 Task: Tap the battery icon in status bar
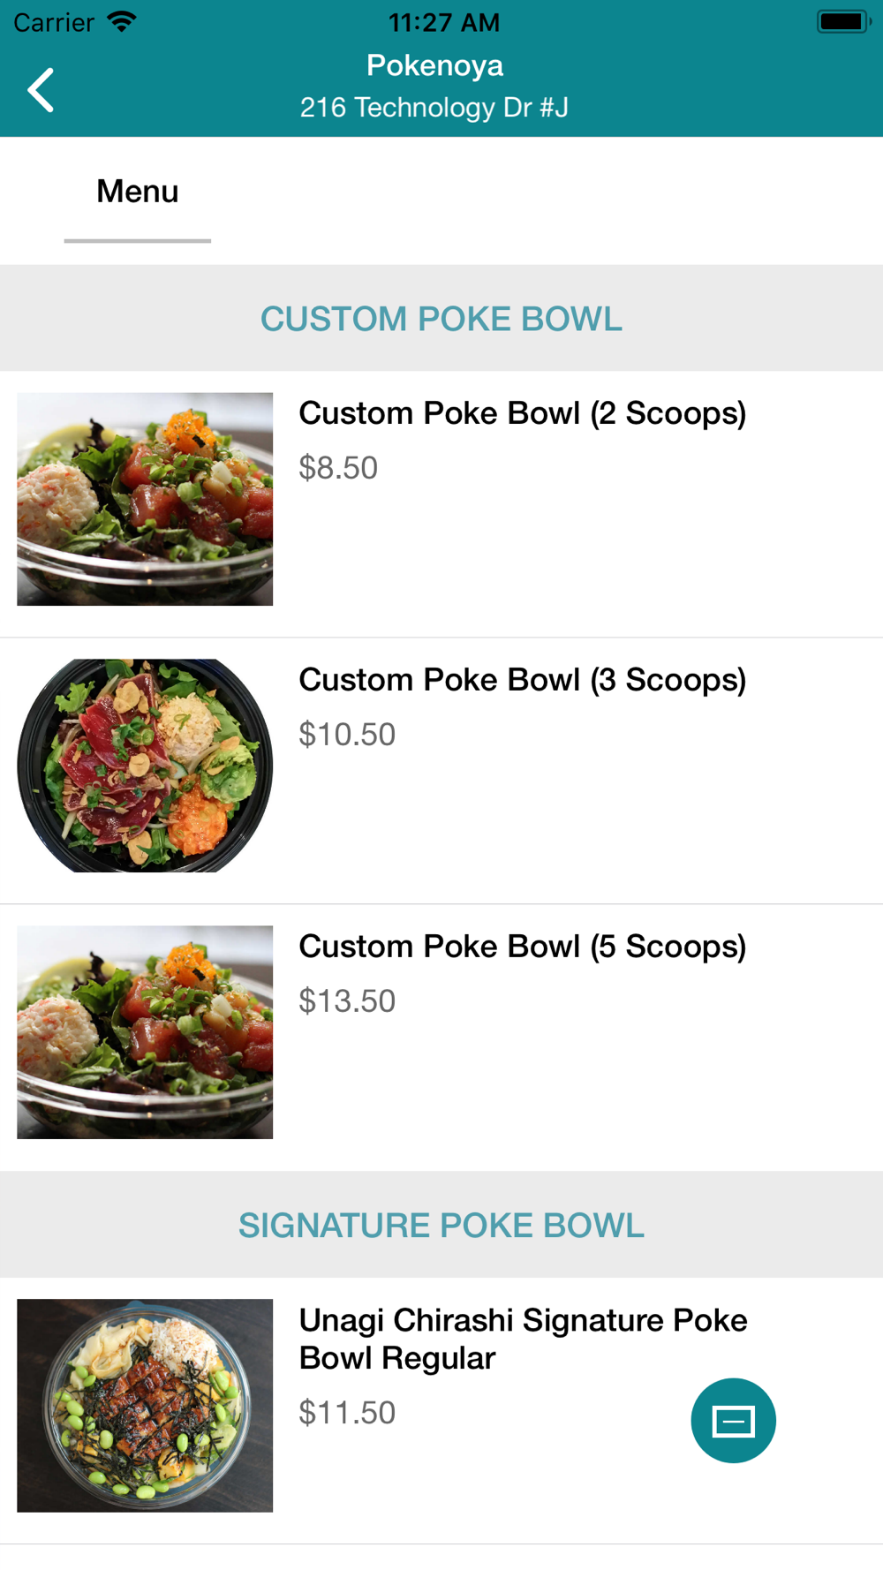[x=841, y=22]
